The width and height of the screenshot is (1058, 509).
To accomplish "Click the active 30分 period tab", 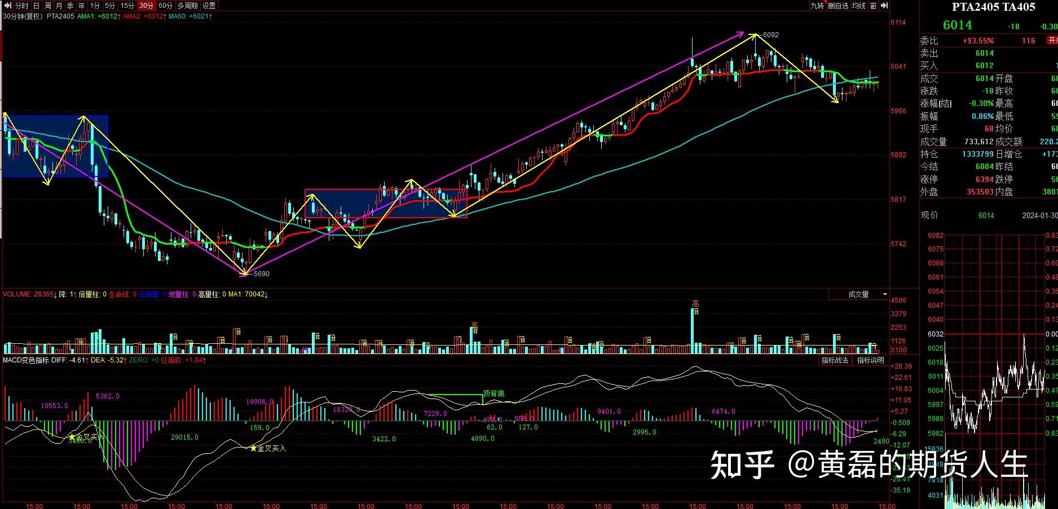I will tap(146, 6).
